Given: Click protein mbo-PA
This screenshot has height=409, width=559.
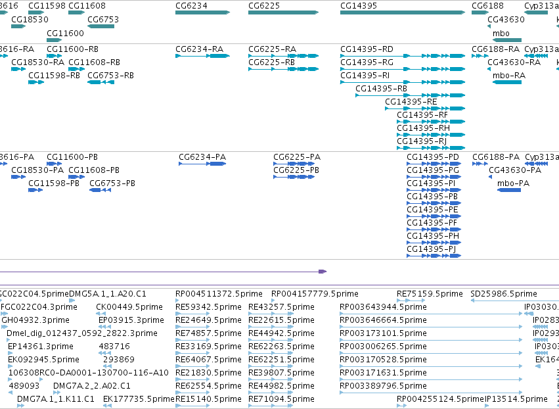Looking at the screenshot, I should (509, 190).
